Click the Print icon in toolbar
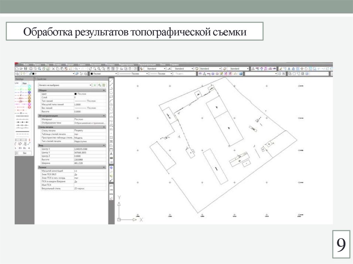This screenshot has width=353, height=264. click(x=31, y=69)
